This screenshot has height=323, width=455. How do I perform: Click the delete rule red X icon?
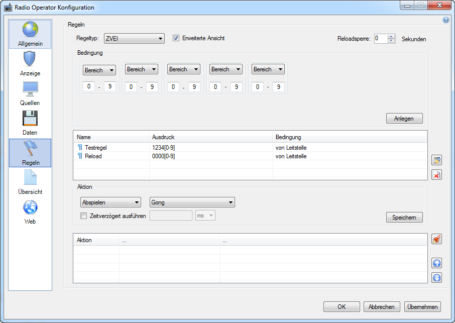tap(436, 175)
